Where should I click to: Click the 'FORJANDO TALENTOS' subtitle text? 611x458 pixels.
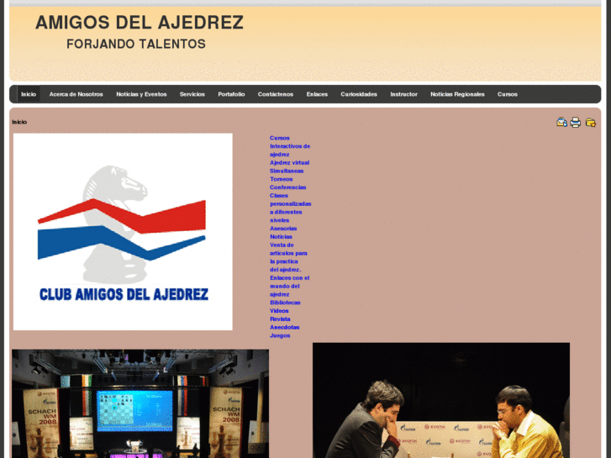pyautogui.click(x=136, y=44)
